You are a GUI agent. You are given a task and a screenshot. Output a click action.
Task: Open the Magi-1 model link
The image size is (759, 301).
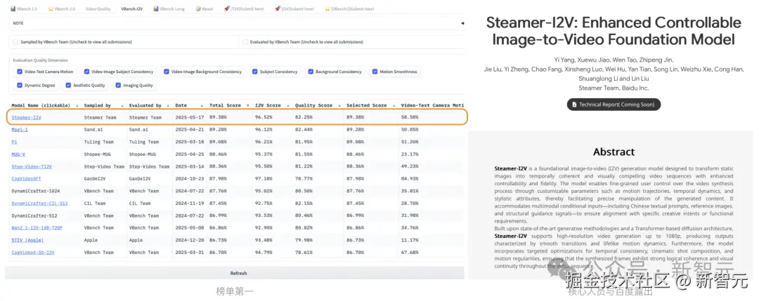coord(20,130)
